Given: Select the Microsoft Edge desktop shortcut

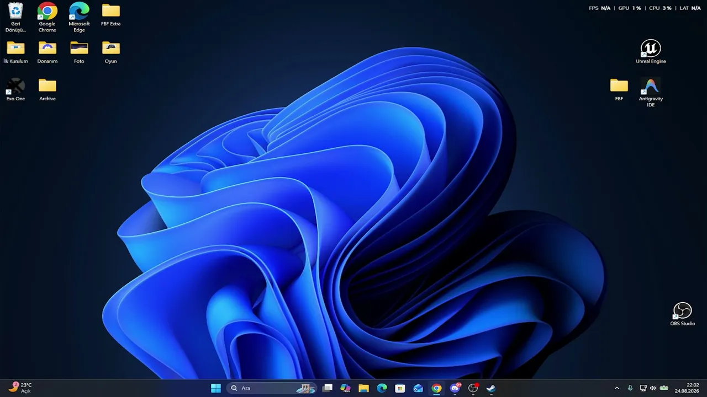Looking at the screenshot, I should coord(79,18).
